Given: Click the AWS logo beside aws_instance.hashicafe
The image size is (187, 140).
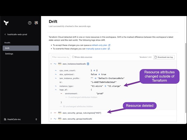Looking at the screenshot, I should [x=60, y=64].
